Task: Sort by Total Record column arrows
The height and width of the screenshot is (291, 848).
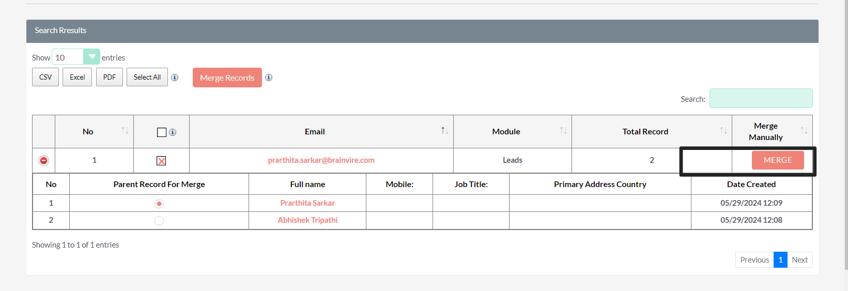Action: click(723, 131)
